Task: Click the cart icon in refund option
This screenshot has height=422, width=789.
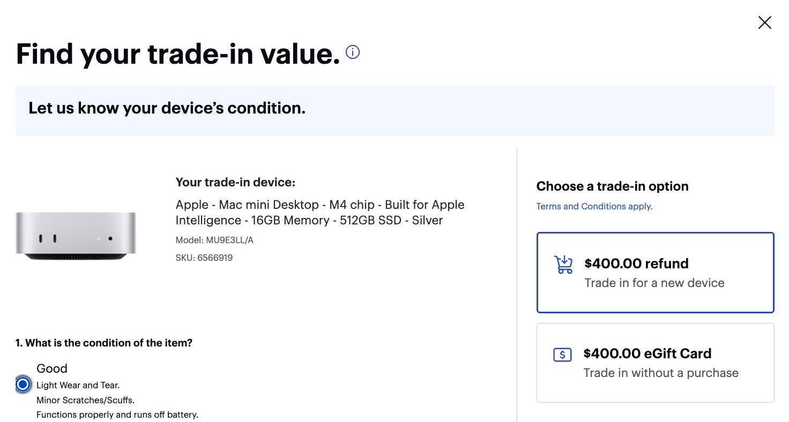Action: 563,265
